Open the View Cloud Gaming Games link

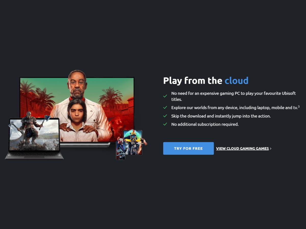tap(242, 149)
